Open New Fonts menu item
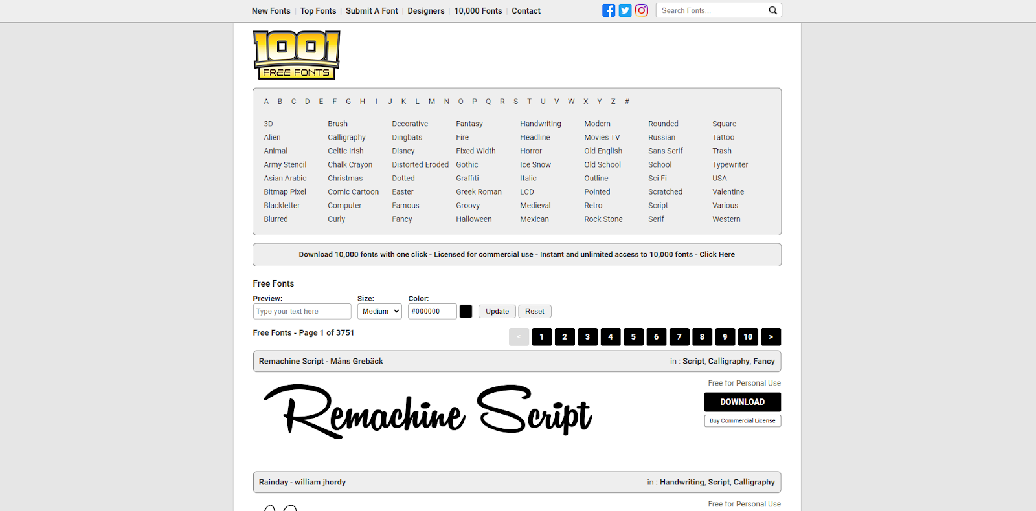This screenshot has height=511, width=1036. coord(271,11)
